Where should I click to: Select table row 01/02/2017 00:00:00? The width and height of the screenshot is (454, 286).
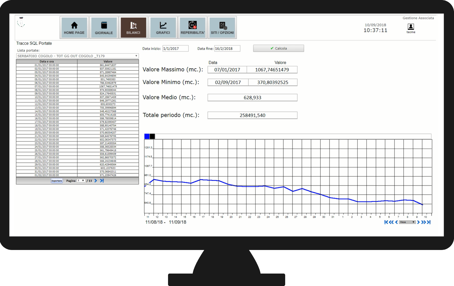pos(77,175)
